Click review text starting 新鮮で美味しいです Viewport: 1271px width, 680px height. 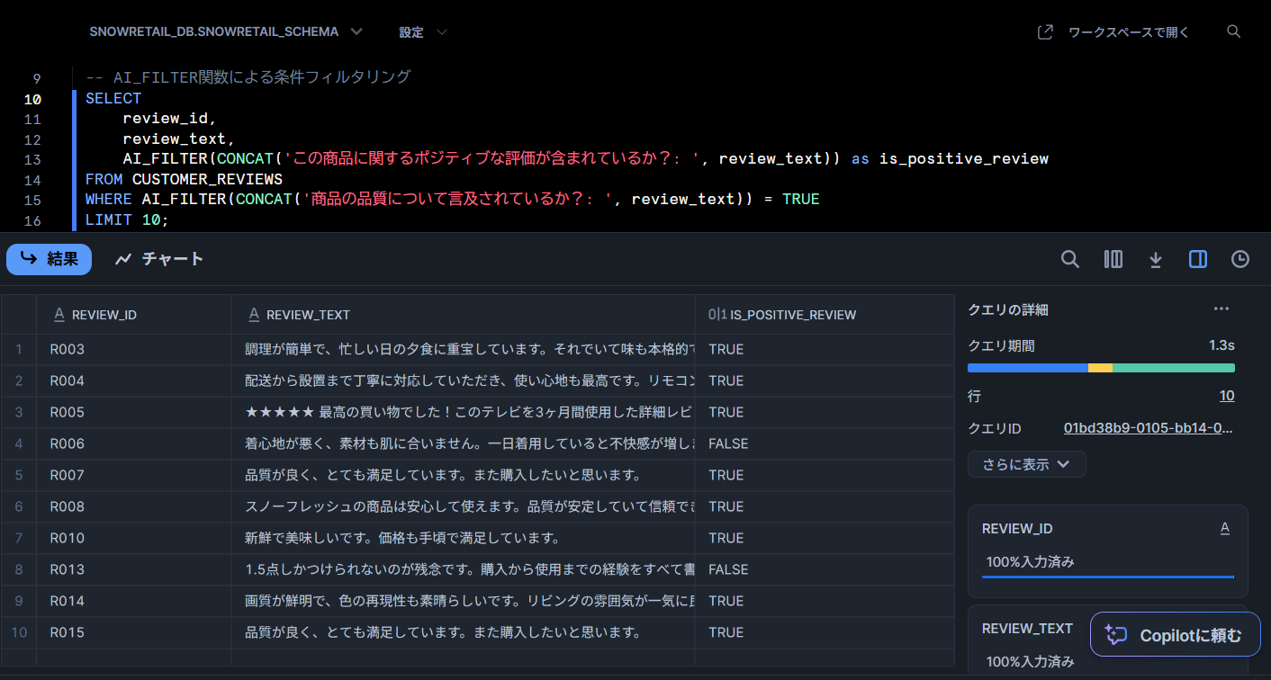click(x=402, y=538)
